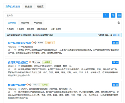Favorite 农产品质量安全检测 with star icon
The width and height of the screenshot is (125, 103).
(x=32, y=43)
